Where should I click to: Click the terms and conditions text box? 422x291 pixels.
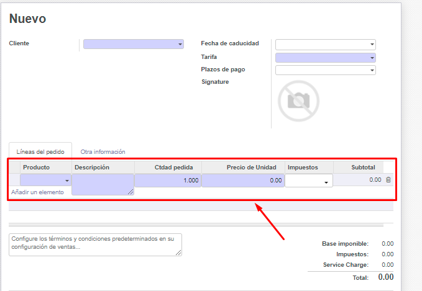(x=95, y=244)
